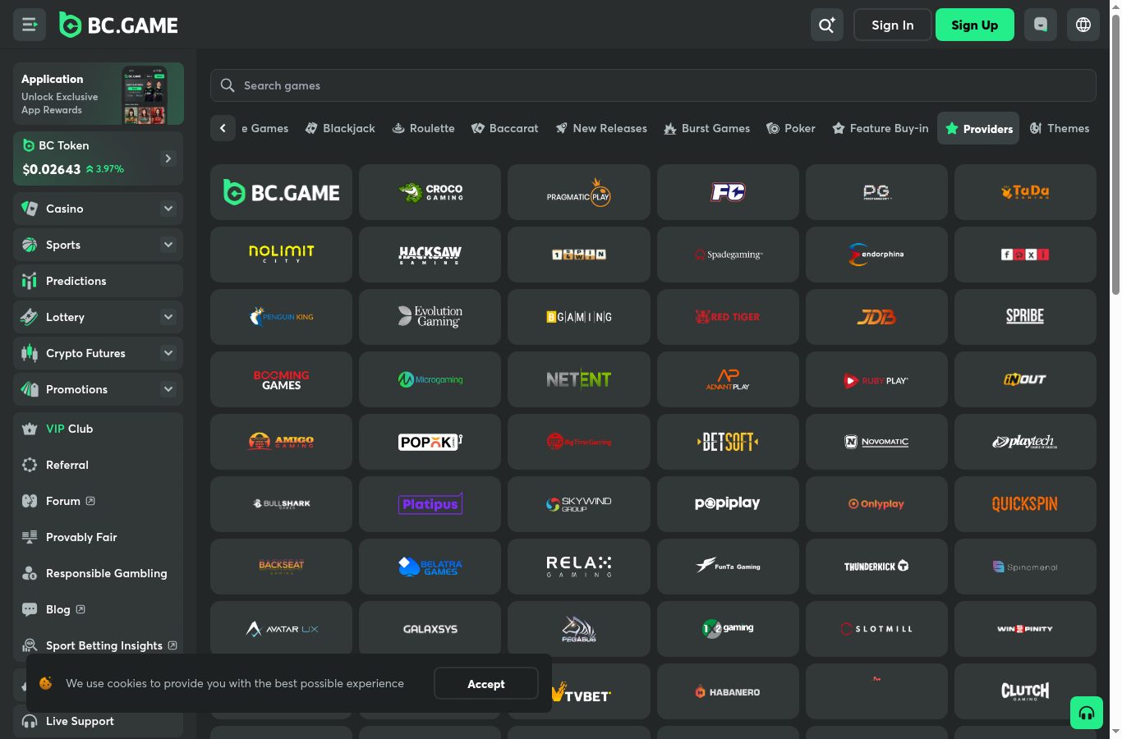This screenshot has width=1122, height=739.
Task: Switch to the Themes category tab
Action: coord(1060,128)
